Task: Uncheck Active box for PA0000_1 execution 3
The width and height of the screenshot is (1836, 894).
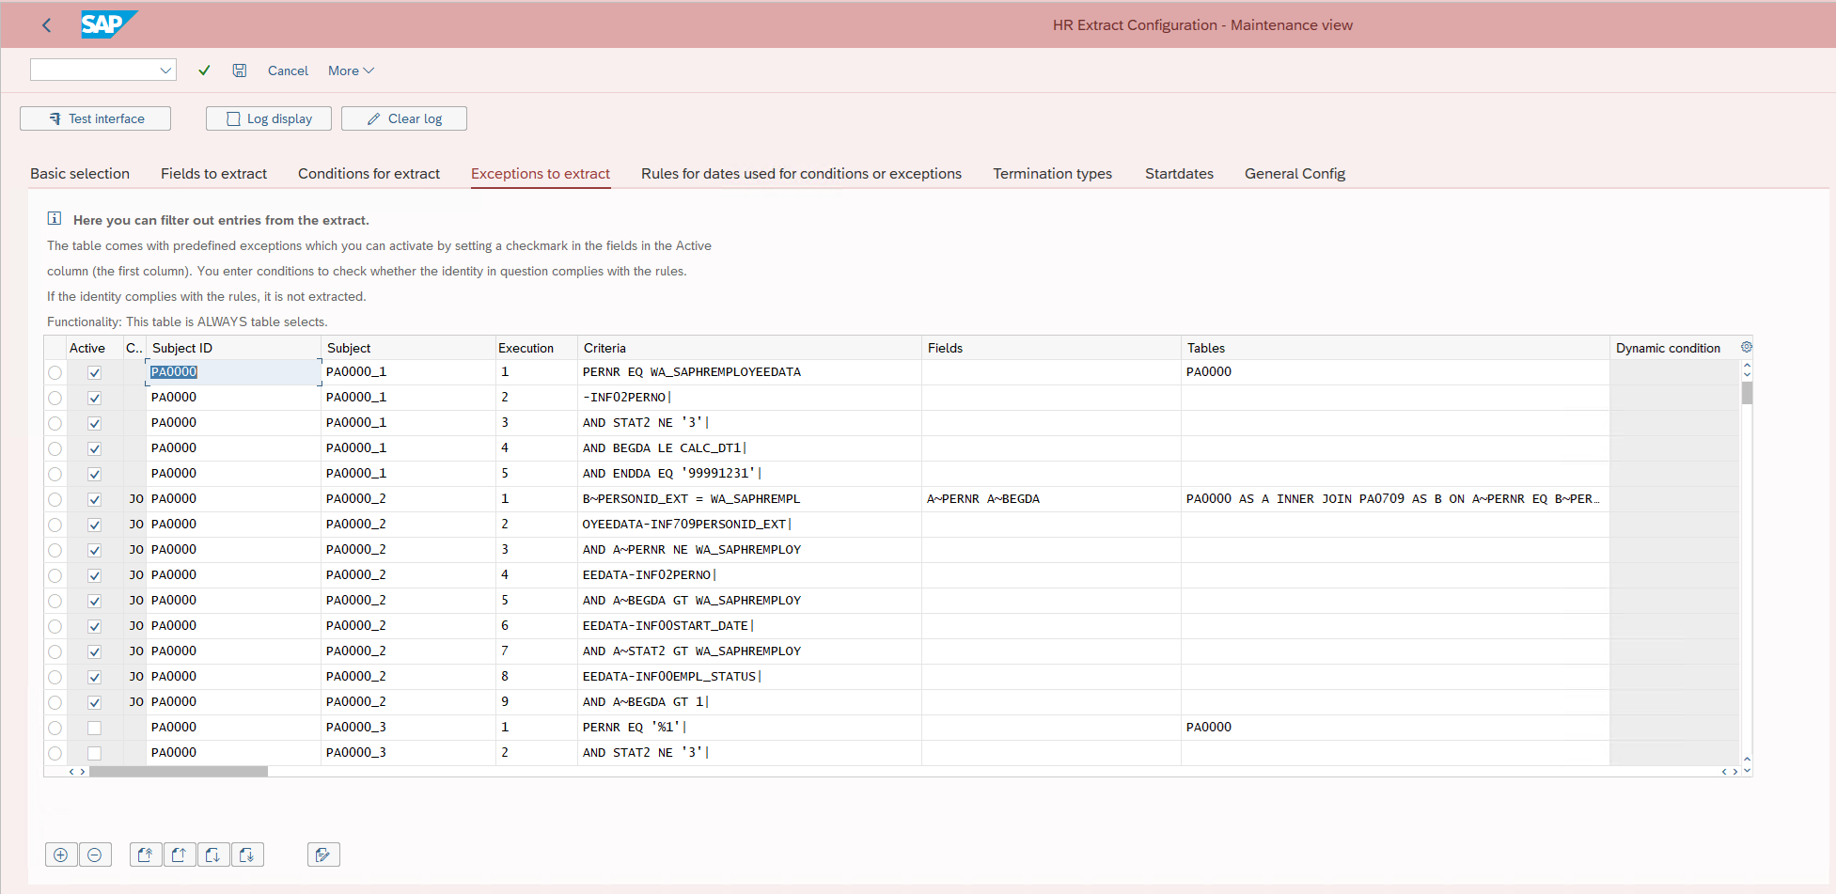Action: pos(94,424)
